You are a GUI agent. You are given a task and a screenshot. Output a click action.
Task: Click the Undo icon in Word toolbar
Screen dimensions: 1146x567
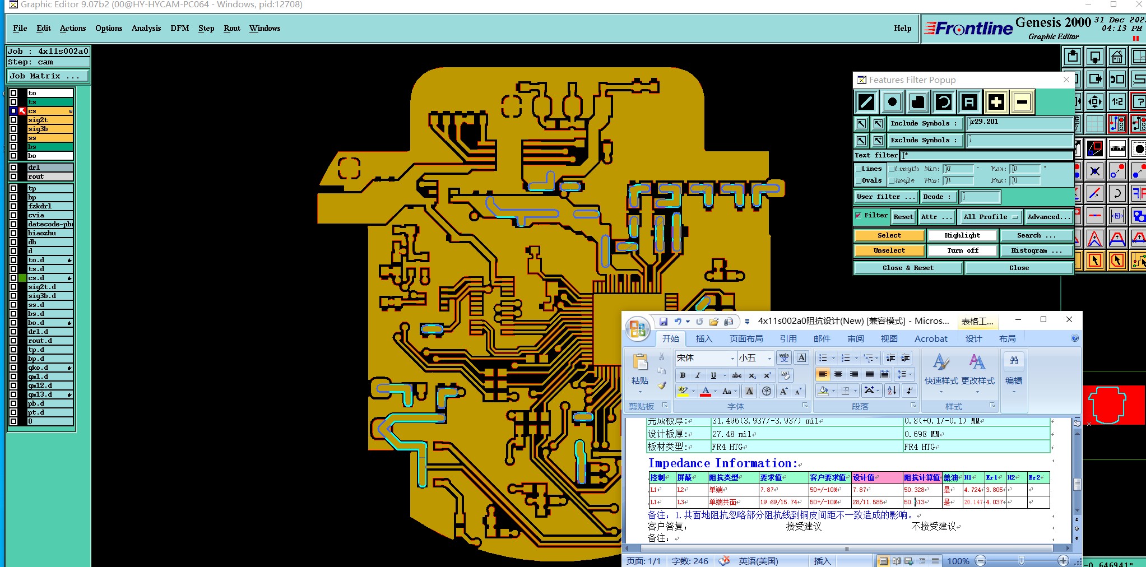pos(678,322)
